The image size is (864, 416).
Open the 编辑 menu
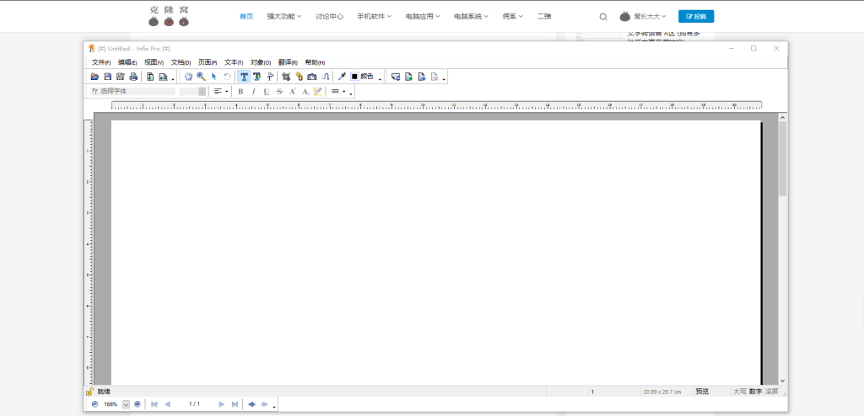click(x=127, y=62)
